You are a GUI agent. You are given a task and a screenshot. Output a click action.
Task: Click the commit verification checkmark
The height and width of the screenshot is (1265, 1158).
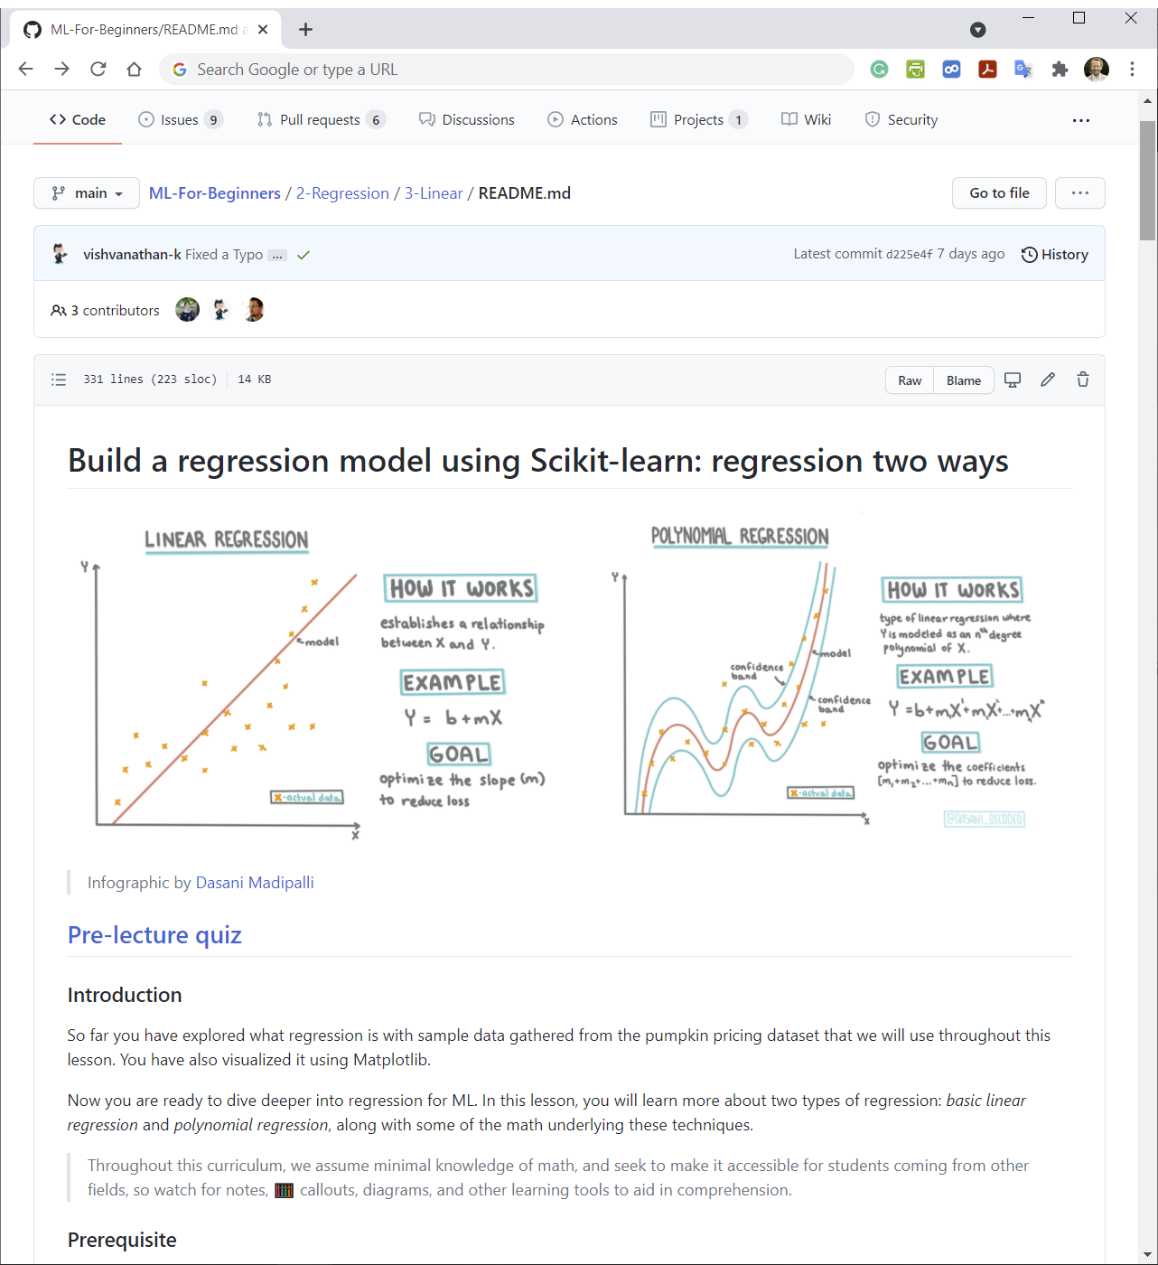point(303,254)
